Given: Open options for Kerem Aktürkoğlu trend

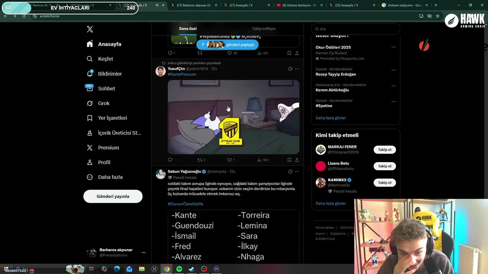Looking at the screenshot, I should tap(393, 86).
